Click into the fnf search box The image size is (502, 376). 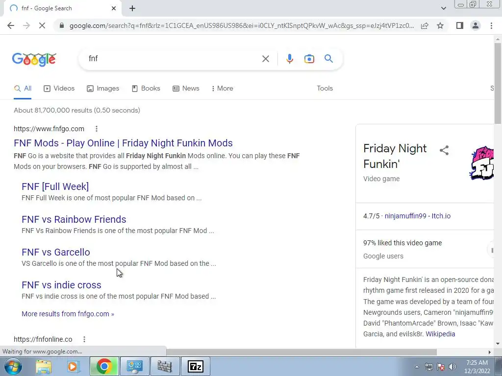coord(173,59)
